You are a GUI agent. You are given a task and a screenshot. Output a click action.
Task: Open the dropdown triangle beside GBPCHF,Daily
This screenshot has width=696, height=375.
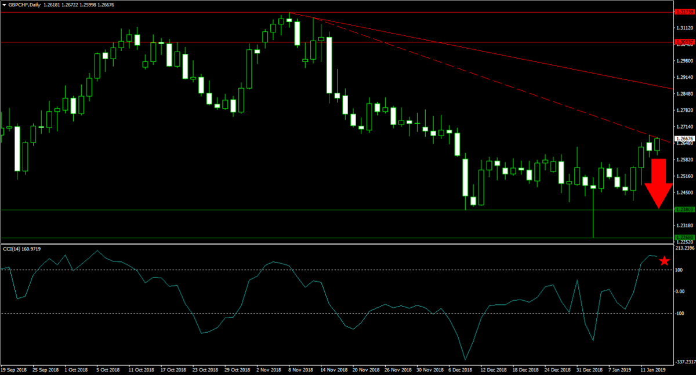tap(5, 5)
